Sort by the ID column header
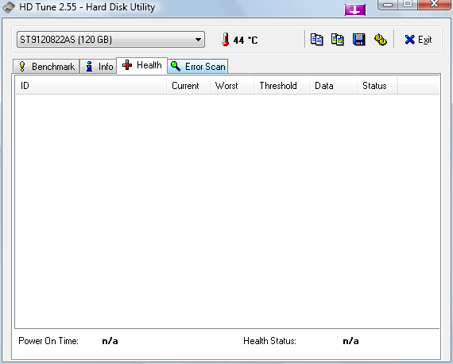The image size is (453, 364). tap(91, 86)
